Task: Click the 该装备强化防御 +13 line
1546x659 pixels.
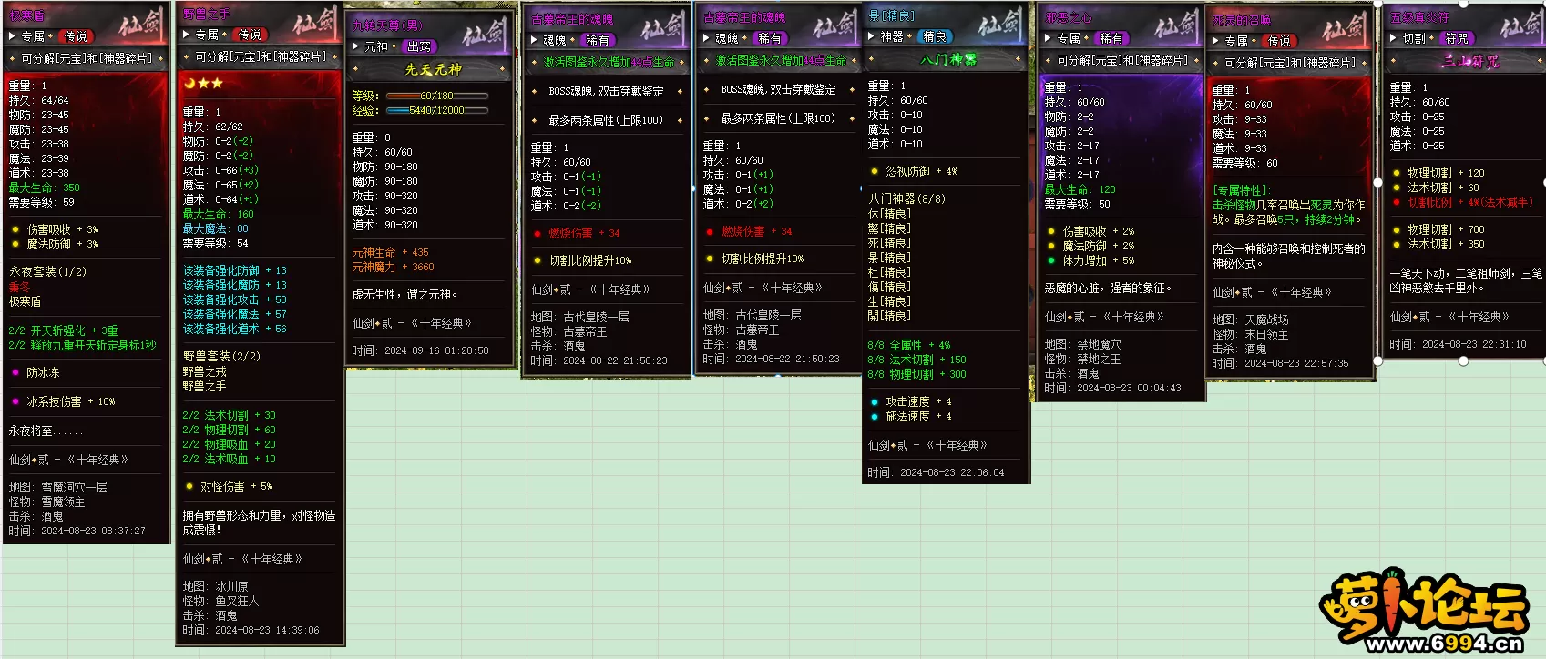Action: tap(235, 270)
